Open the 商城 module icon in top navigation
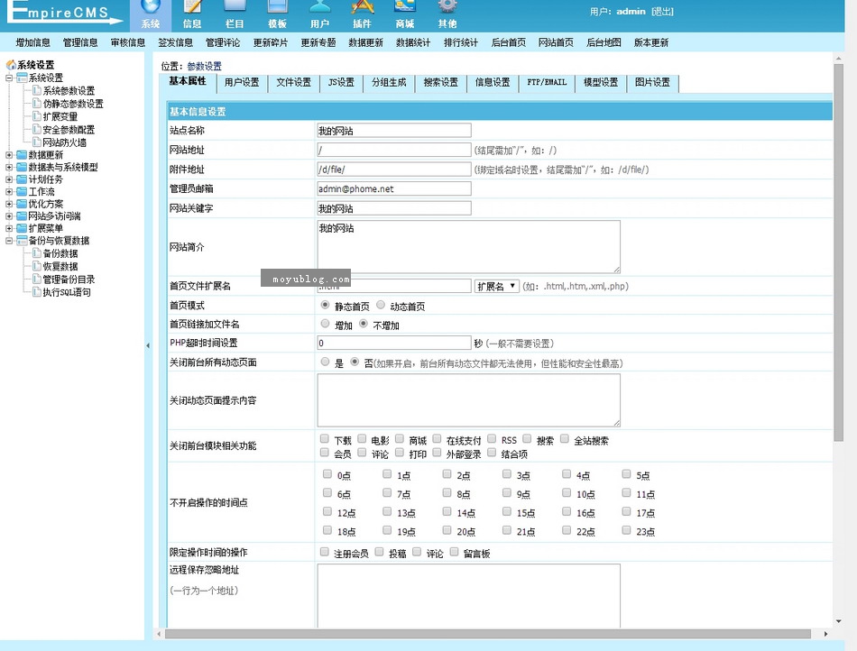 [404, 6]
